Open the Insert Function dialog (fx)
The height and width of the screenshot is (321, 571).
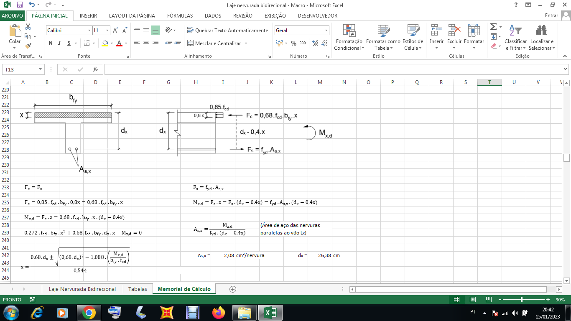pyautogui.click(x=95, y=69)
